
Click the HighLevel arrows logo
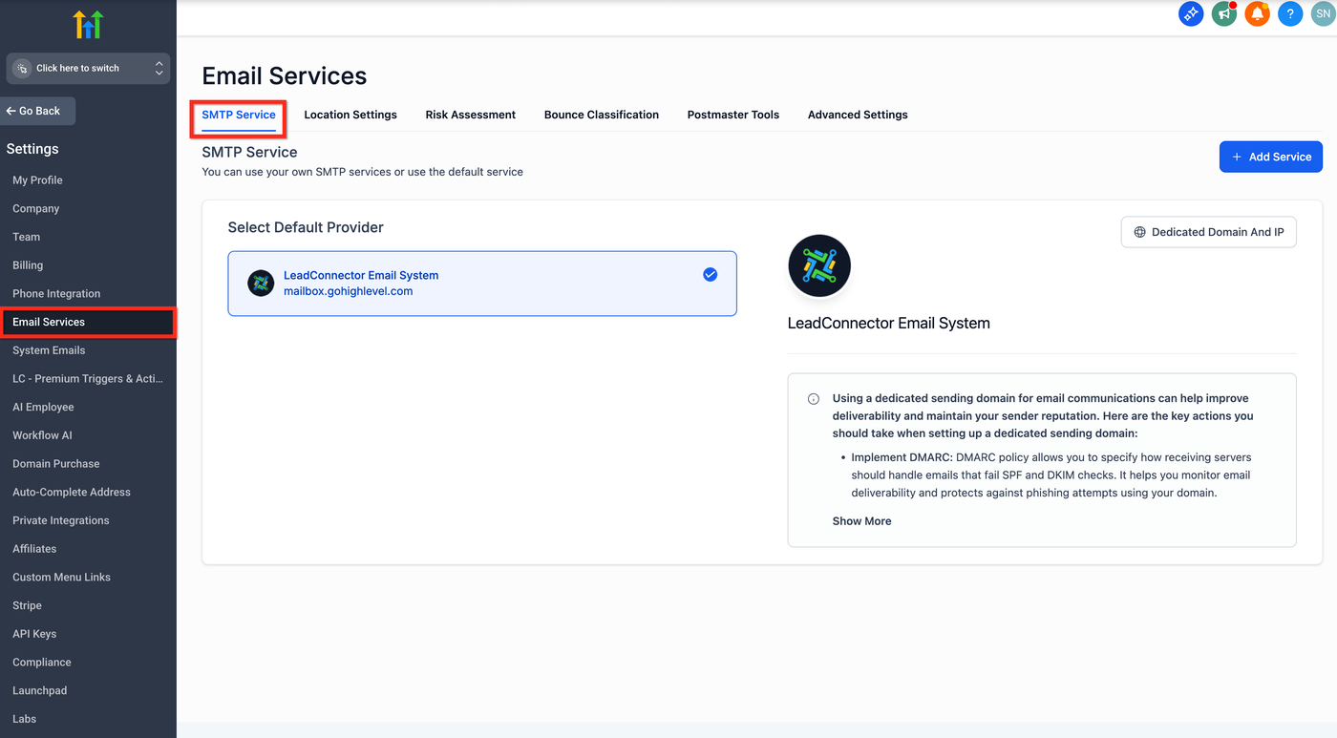pos(88,25)
